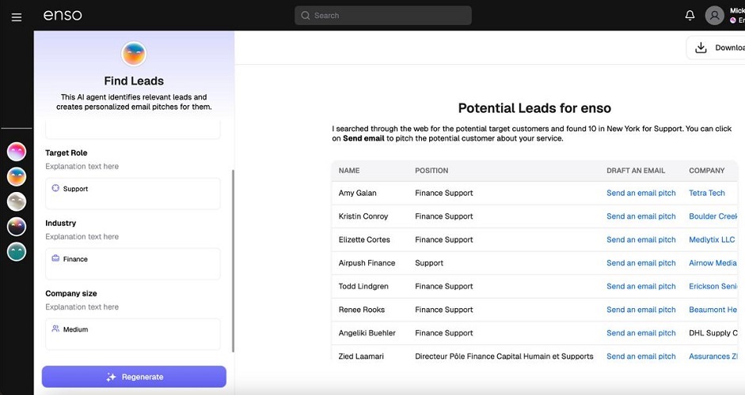Click the COMPANY column header

click(x=706, y=170)
